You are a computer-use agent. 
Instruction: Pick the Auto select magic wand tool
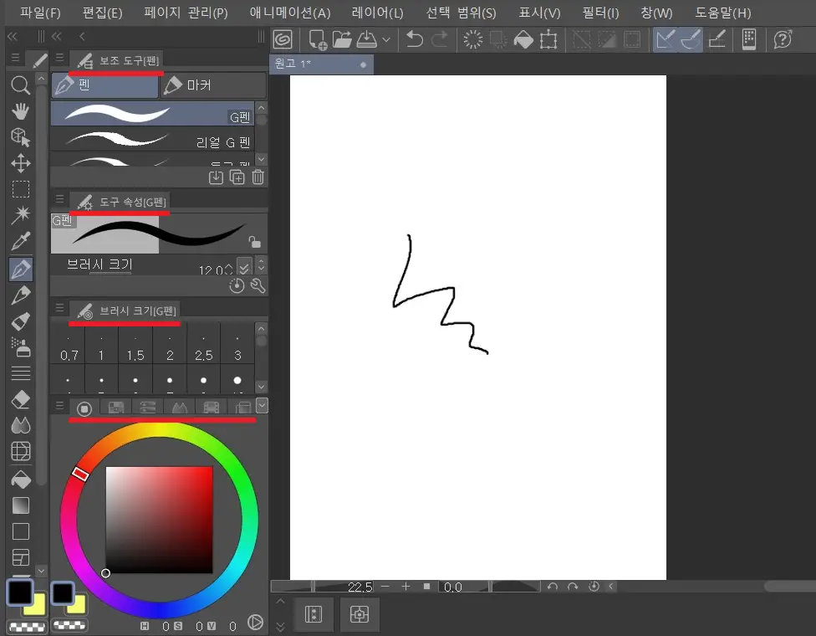pyautogui.click(x=20, y=216)
